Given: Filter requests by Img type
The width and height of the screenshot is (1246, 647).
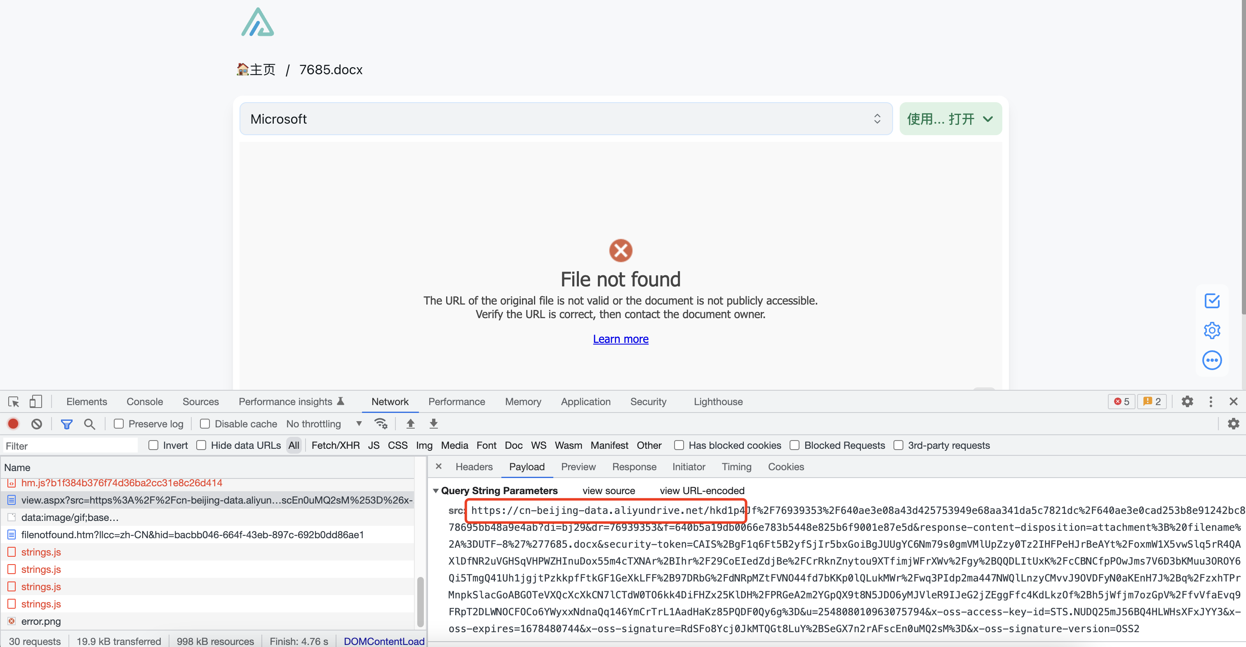Looking at the screenshot, I should tap(424, 445).
